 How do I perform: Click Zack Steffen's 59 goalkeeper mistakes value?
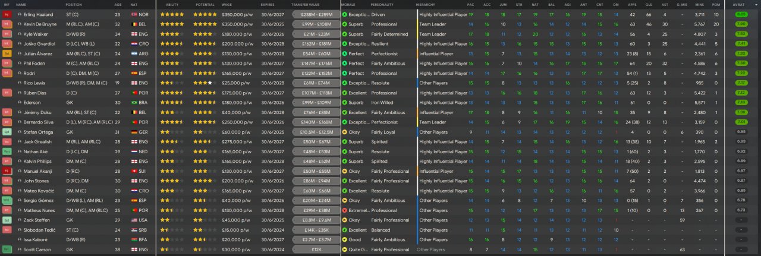point(682,220)
